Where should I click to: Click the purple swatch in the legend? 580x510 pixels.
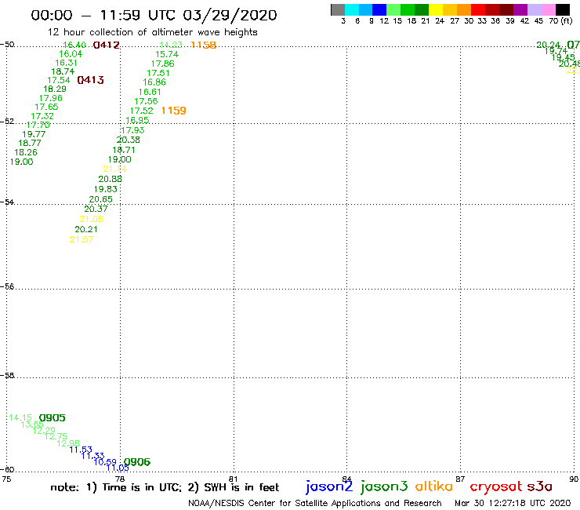520,9
